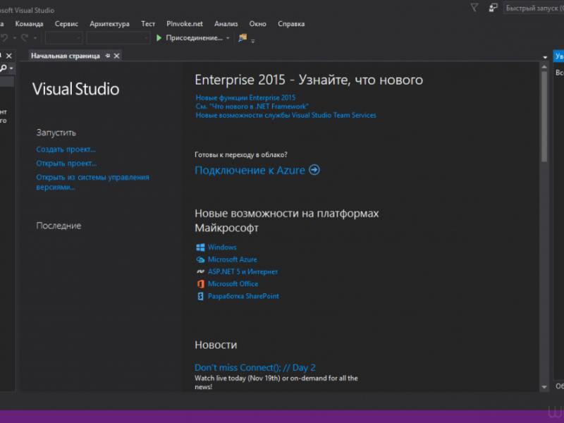Expand the search options dropdown in left panel
The image size is (564, 423).
pos(11,68)
